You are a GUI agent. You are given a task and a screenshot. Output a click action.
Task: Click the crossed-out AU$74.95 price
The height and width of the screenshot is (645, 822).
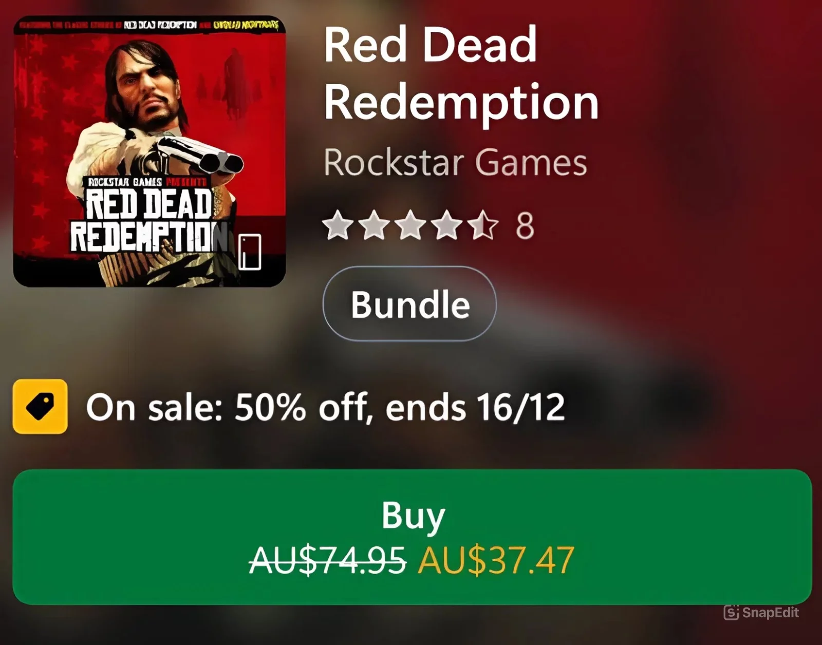327,560
